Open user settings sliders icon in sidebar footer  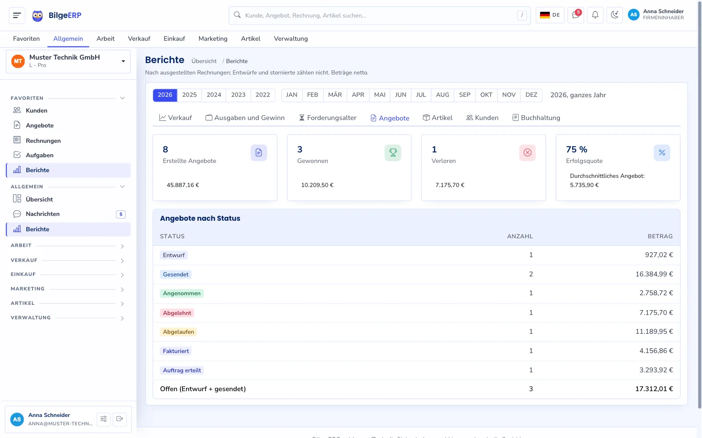click(x=104, y=419)
